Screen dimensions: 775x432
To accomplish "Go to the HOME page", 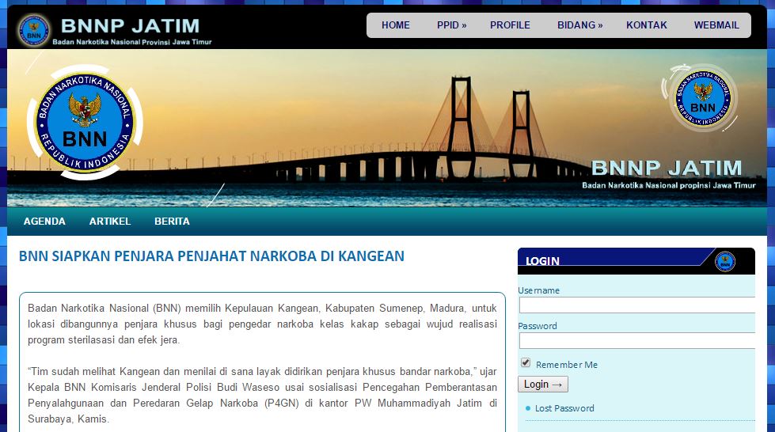I will (395, 25).
